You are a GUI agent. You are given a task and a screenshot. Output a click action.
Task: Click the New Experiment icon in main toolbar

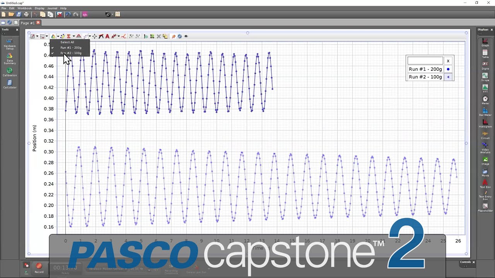click(3, 14)
